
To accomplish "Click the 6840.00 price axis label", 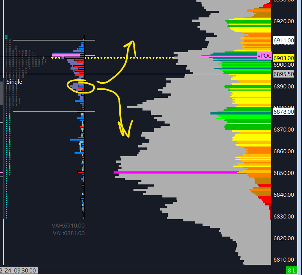I will (284, 195).
